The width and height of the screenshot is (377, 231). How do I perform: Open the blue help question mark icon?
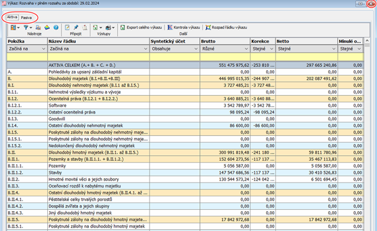[x=56, y=27]
